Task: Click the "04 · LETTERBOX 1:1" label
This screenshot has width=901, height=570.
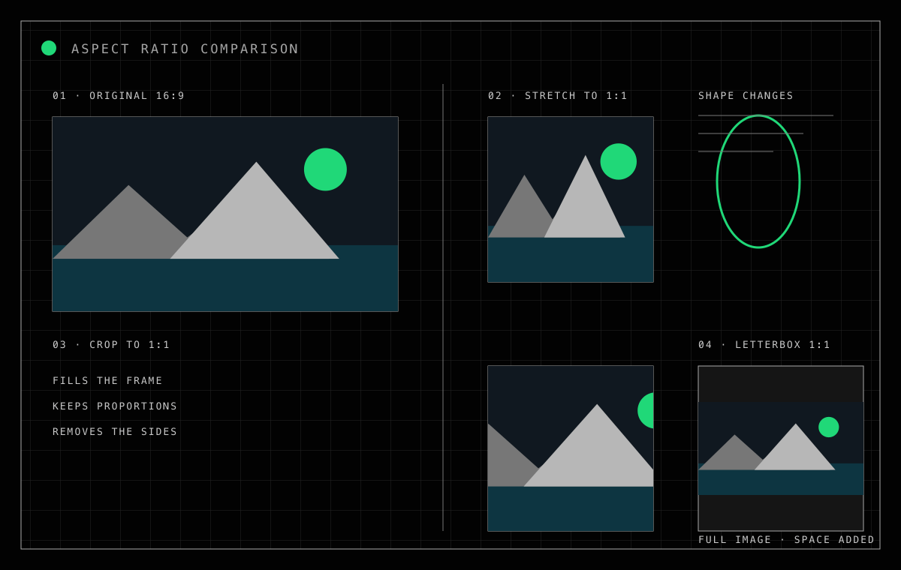Action: (x=764, y=345)
